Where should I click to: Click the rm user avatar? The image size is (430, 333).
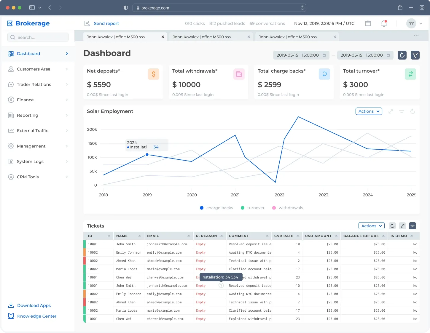(411, 23)
